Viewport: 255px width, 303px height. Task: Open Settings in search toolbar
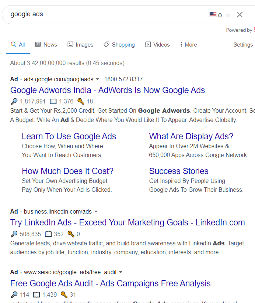coord(243,45)
